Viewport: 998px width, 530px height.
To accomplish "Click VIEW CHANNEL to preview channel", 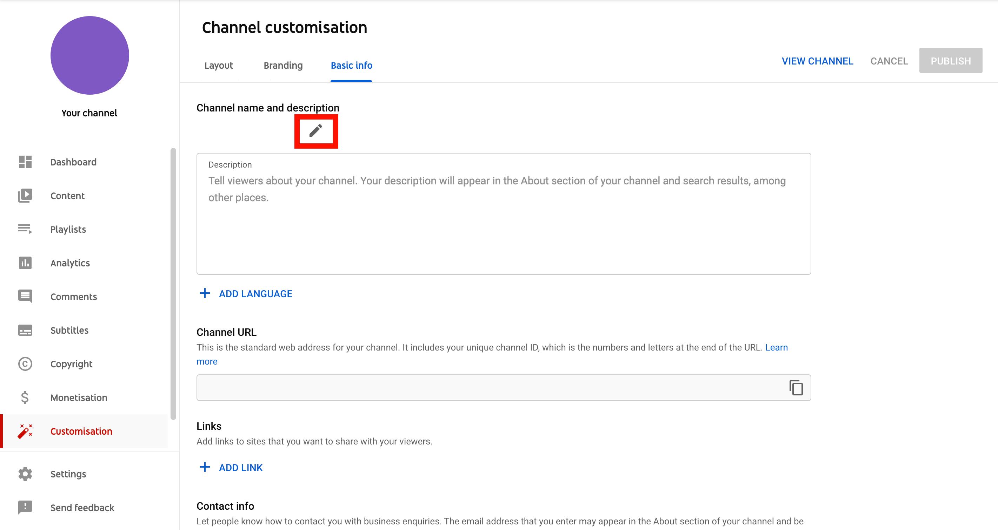I will [x=817, y=61].
